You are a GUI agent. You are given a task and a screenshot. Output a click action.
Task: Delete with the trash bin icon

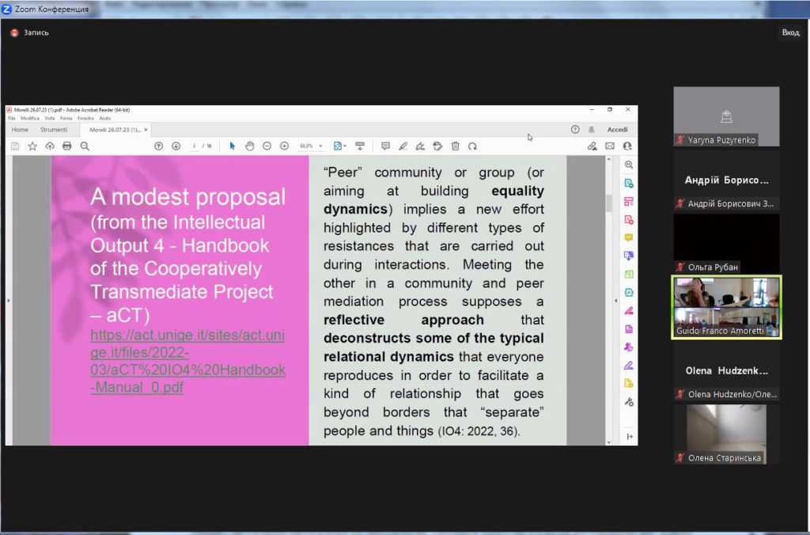pos(455,146)
